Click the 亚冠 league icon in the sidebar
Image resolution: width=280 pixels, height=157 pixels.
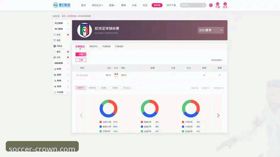[x=55, y=57]
